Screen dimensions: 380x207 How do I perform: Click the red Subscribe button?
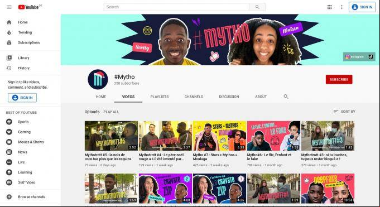tap(339, 79)
